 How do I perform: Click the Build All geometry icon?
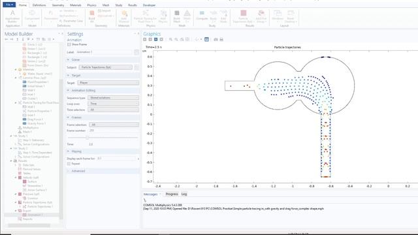tap(91, 16)
